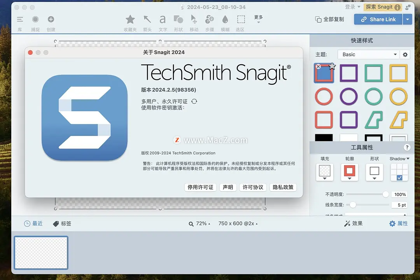
Task: Switch to the 最近 (Recent) tab
Action: (33, 224)
